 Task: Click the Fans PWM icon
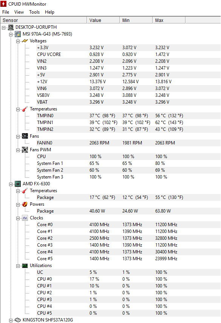point(25,149)
